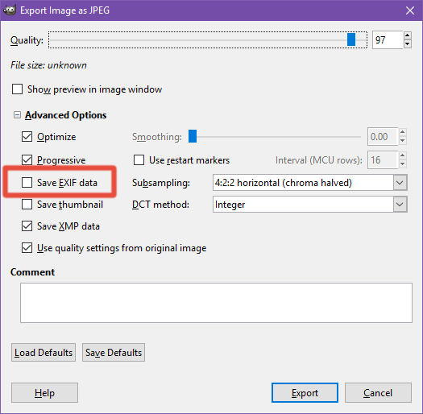Click the Interval MCU rows field 16

click(383, 160)
